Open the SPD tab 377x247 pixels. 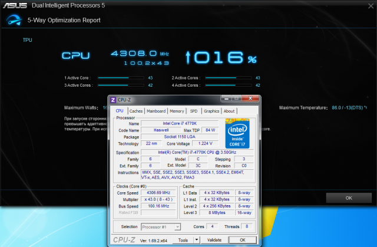(x=194, y=111)
